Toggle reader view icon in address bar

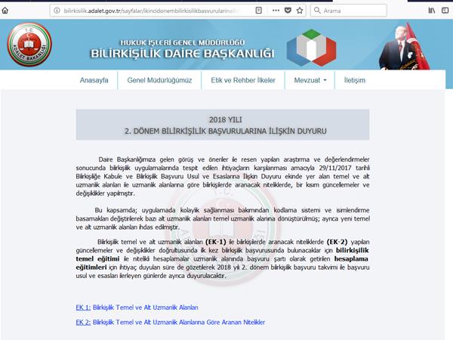coord(258,11)
